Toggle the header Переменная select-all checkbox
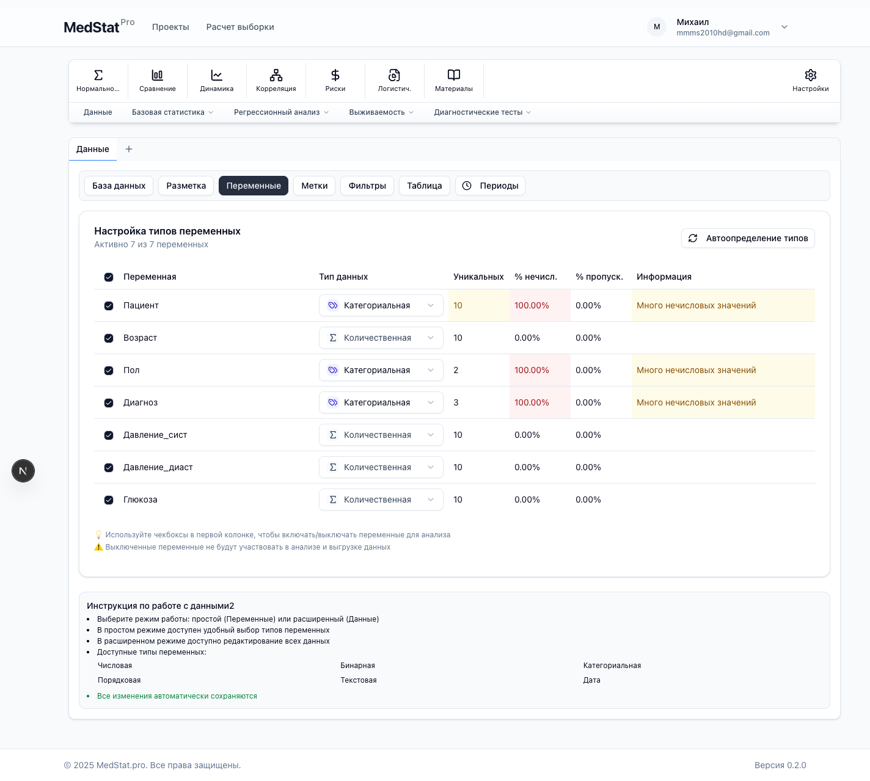870x781 pixels. tap(109, 277)
